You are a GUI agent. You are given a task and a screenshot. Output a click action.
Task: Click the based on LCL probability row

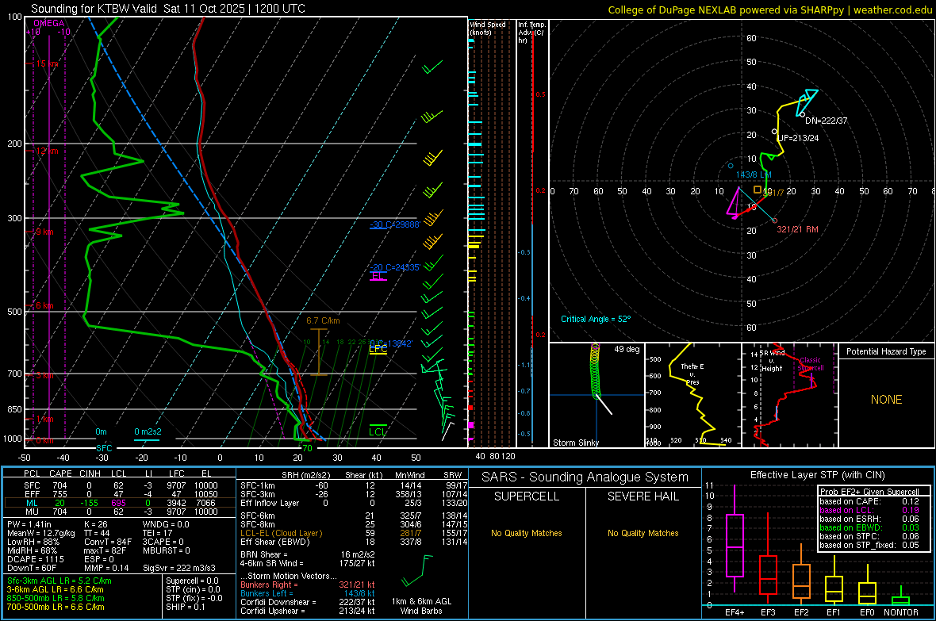pyautogui.click(x=869, y=510)
